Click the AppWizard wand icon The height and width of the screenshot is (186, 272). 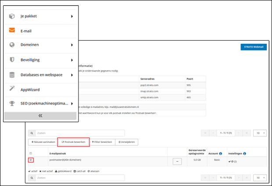[12, 89]
